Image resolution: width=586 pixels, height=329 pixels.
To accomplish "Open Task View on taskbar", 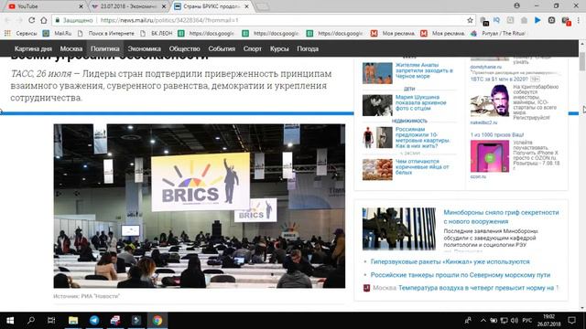I will [x=51, y=321].
